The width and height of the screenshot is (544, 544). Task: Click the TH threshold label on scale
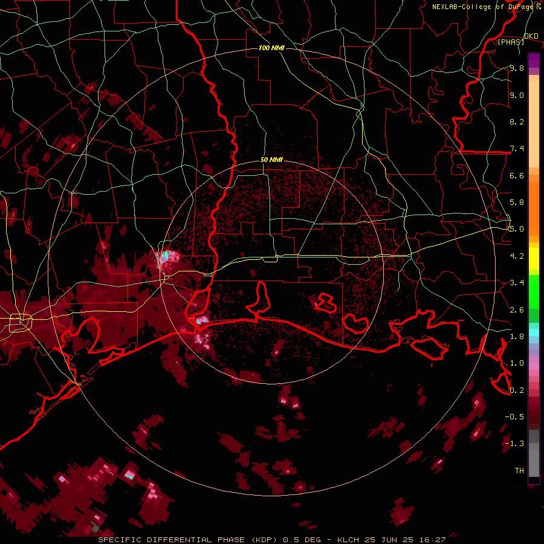click(519, 471)
